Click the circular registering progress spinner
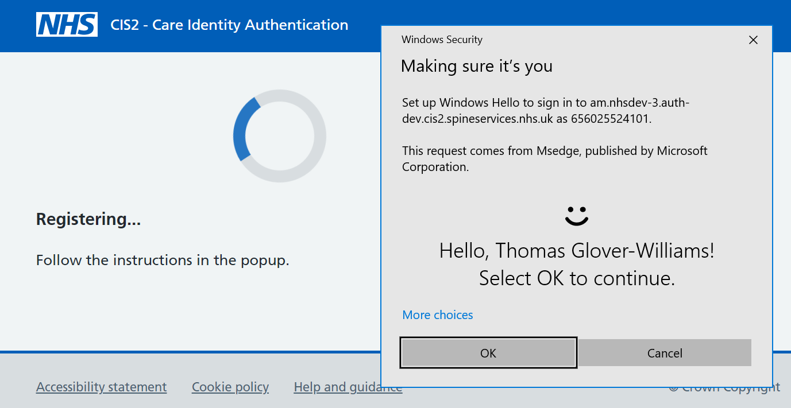Image resolution: width=791 pixels, height=408 pixels. click(280, 136)
